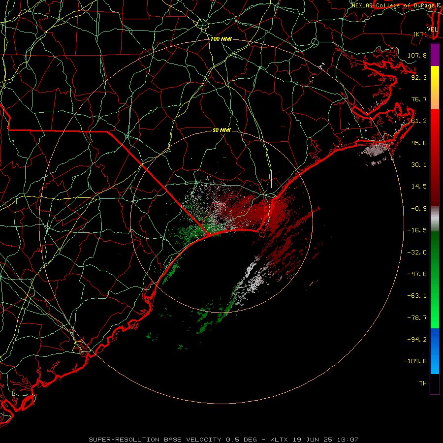This screenshot has height=443, width=443.
Task: Pick the purple segment of velocity color bar
Action: 435,55
